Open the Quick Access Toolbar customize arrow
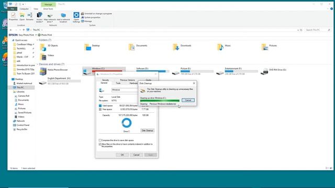 23,4
